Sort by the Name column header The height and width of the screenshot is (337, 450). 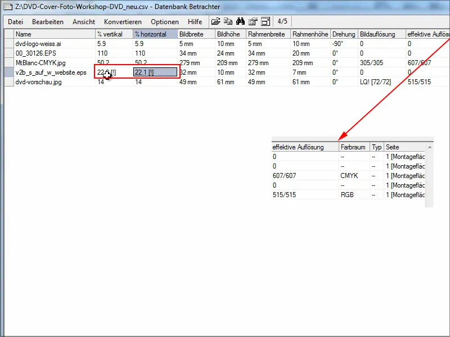pyautogui.click(x=55, y=34)
